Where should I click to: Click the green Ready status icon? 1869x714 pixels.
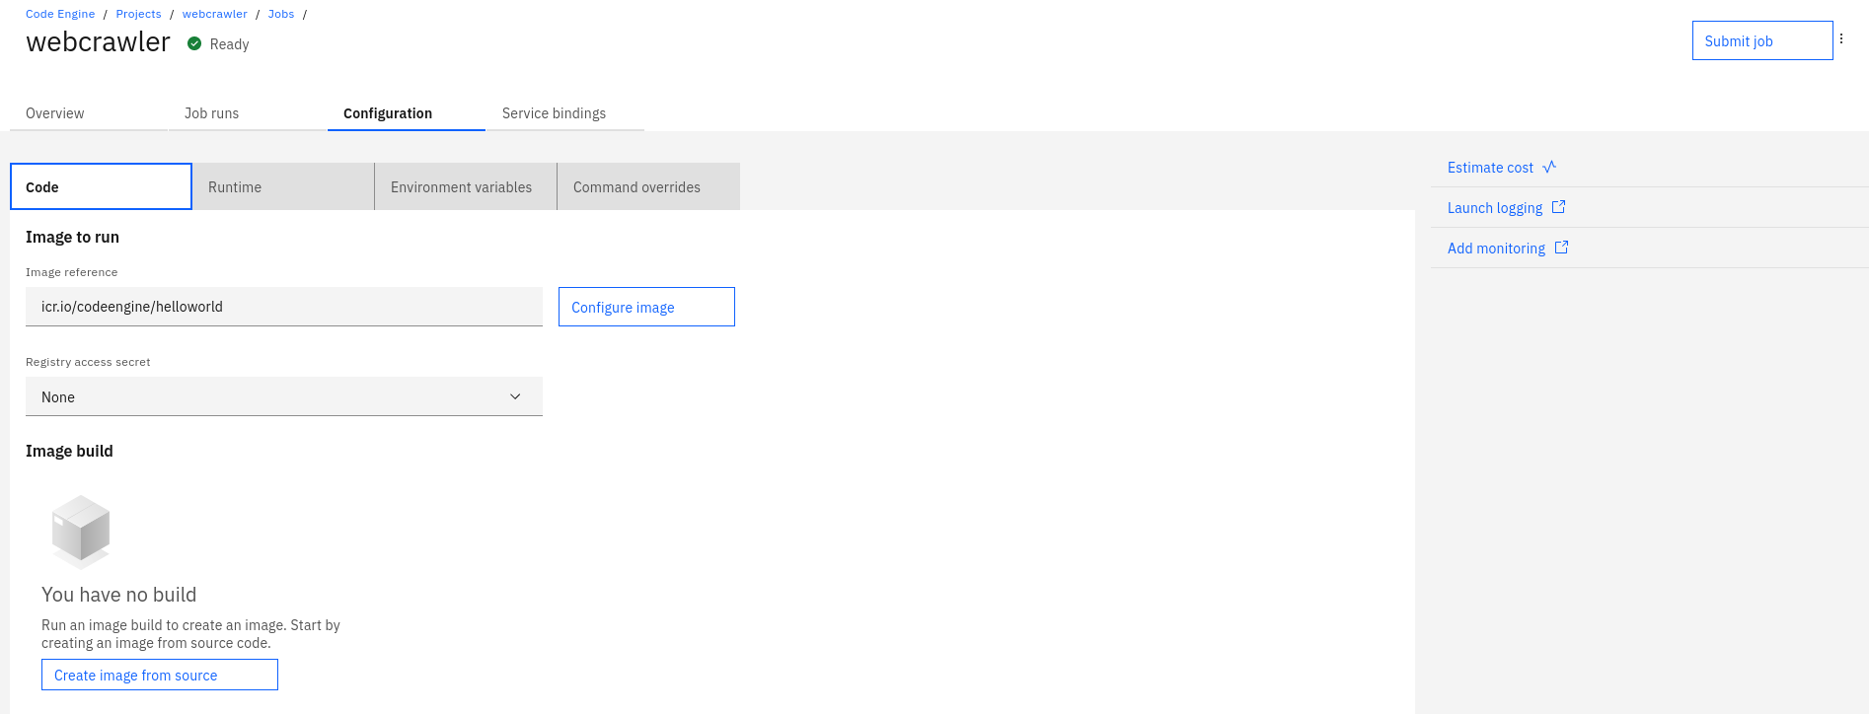[x=194, y=43]
